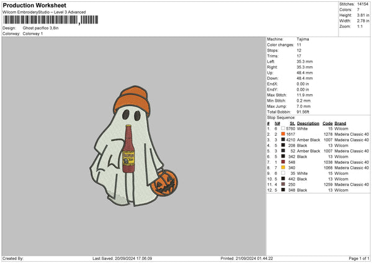The image size is (372, 263).
Task: Pick the brown swatch in the 250 row
Action: coord(283,184)
